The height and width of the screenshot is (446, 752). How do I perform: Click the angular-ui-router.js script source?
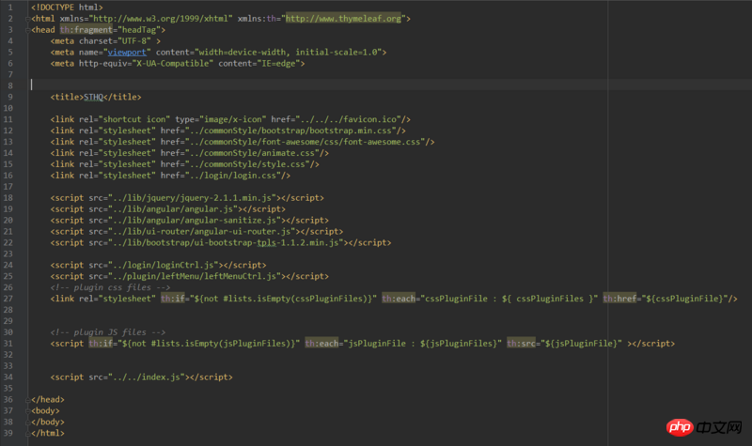point(204,231)
